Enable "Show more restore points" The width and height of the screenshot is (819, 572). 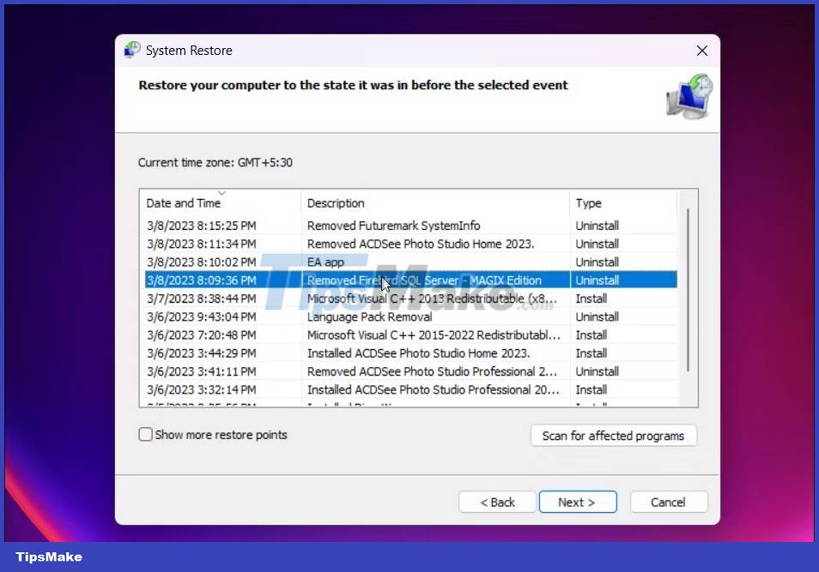tap(146, 435)
